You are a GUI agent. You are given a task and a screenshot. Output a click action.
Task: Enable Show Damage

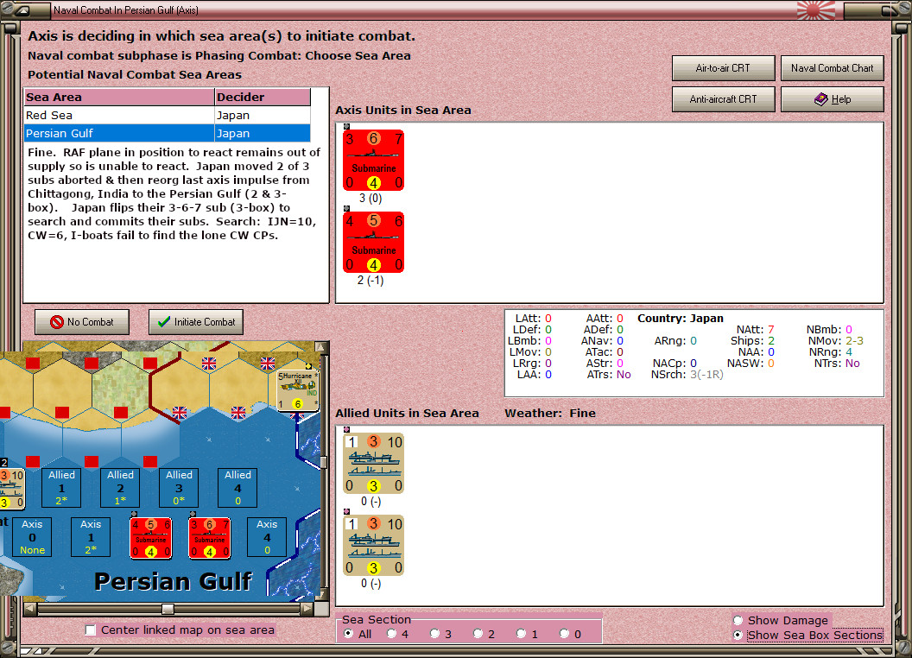pyautogui.click(x=738, y=620)
